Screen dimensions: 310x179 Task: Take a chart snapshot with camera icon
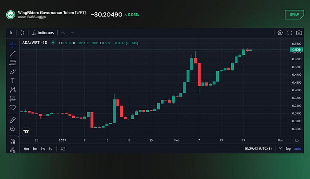click(x=299, y=33)
